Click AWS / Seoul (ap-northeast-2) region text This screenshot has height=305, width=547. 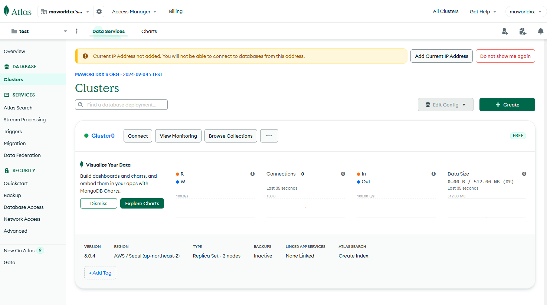coord(147,256)
